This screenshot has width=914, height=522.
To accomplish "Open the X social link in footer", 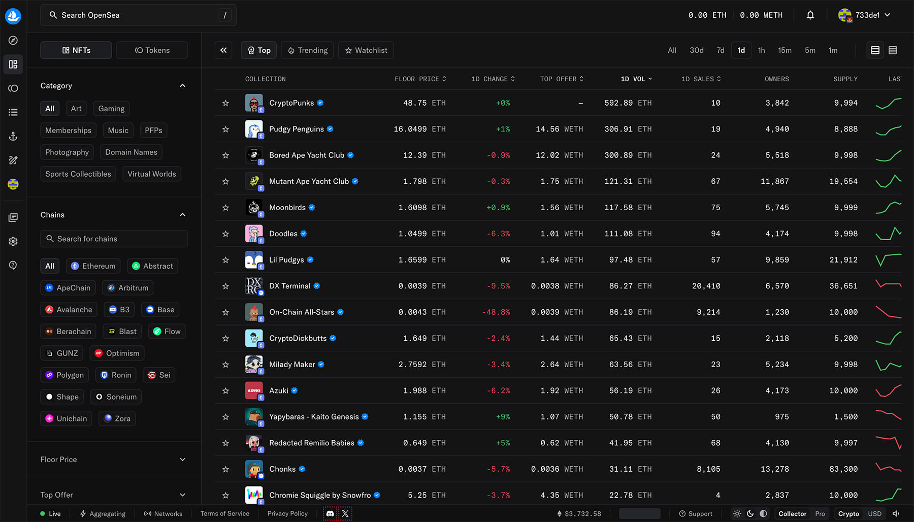I will 345,513.
